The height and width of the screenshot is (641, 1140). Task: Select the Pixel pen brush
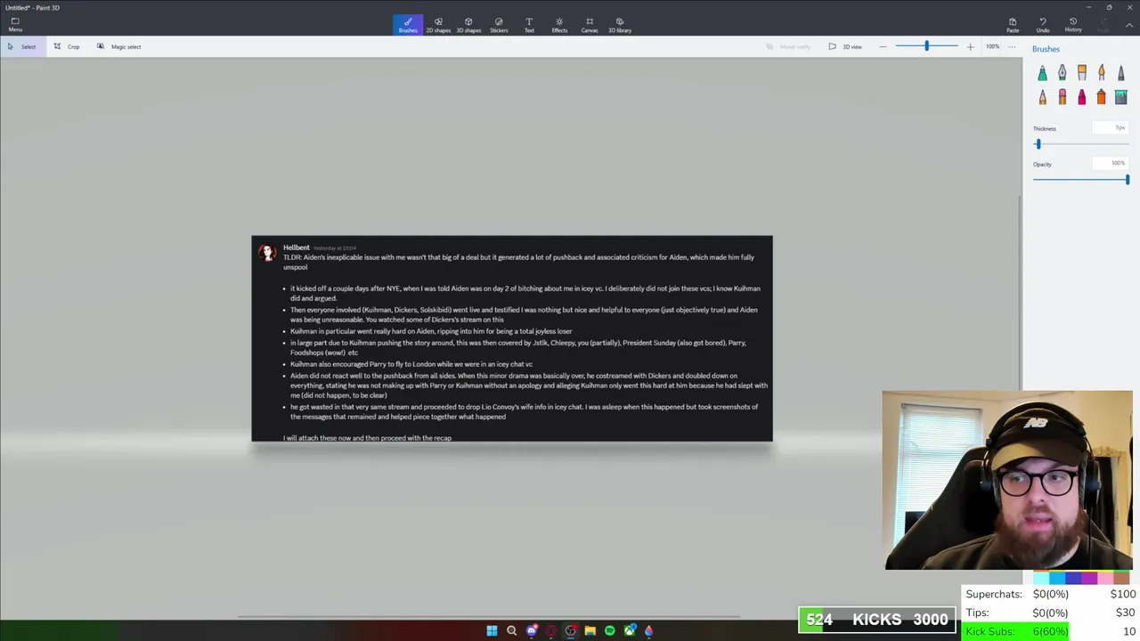(x=1120, y=73)
